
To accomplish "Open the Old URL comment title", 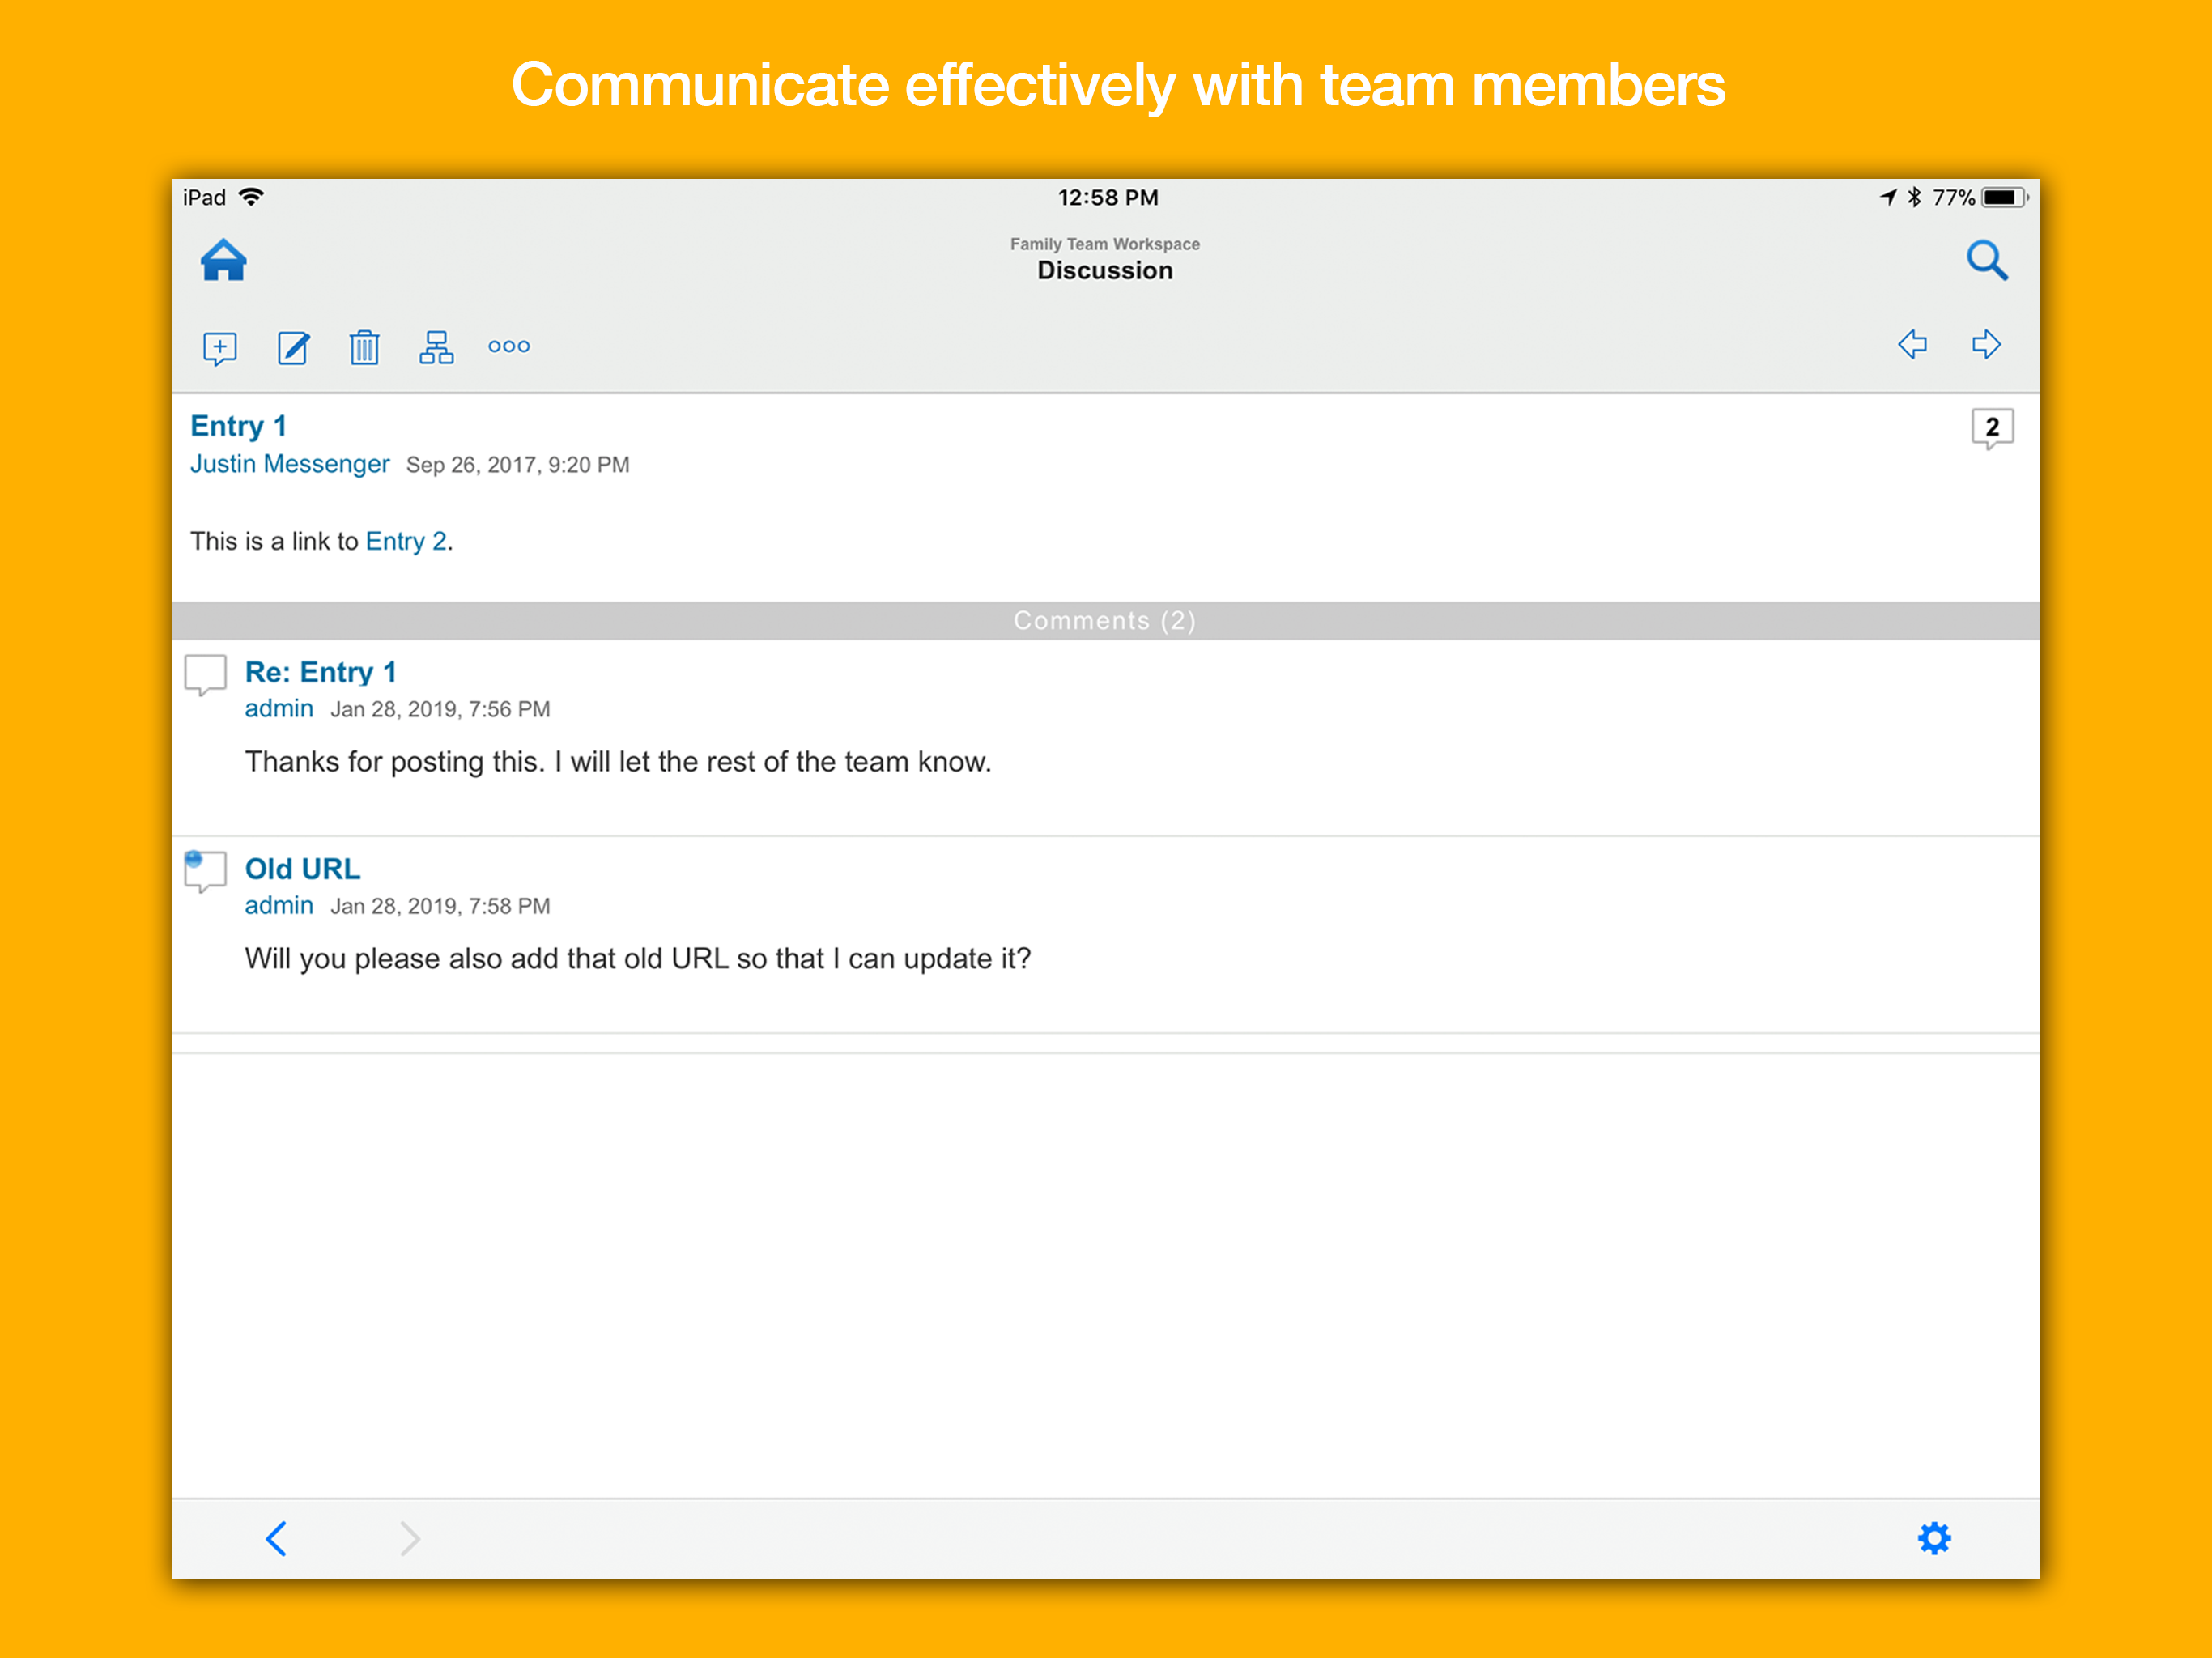I will coord(302,869).
